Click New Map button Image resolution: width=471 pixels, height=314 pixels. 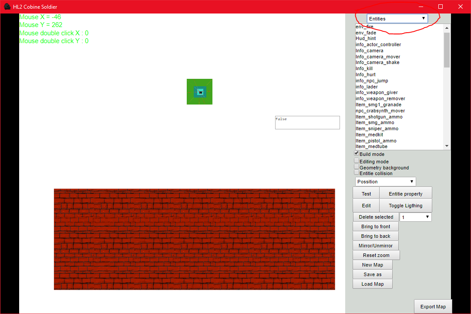click(x=373, y=265)
